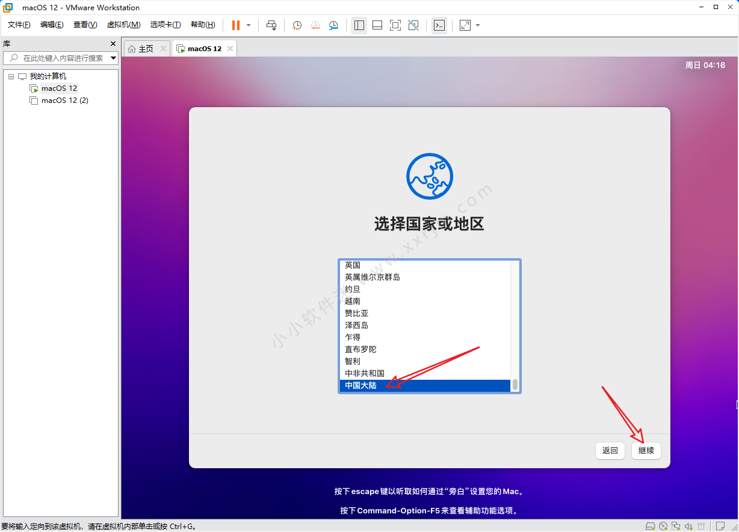Take a snapshot using the clock-plus icon
Screen dimensions: 739x532
coord(297,25)
